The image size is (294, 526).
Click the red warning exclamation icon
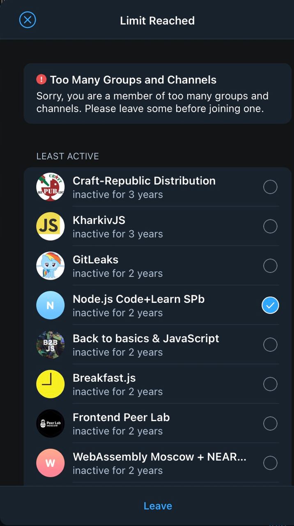point(41,79)
